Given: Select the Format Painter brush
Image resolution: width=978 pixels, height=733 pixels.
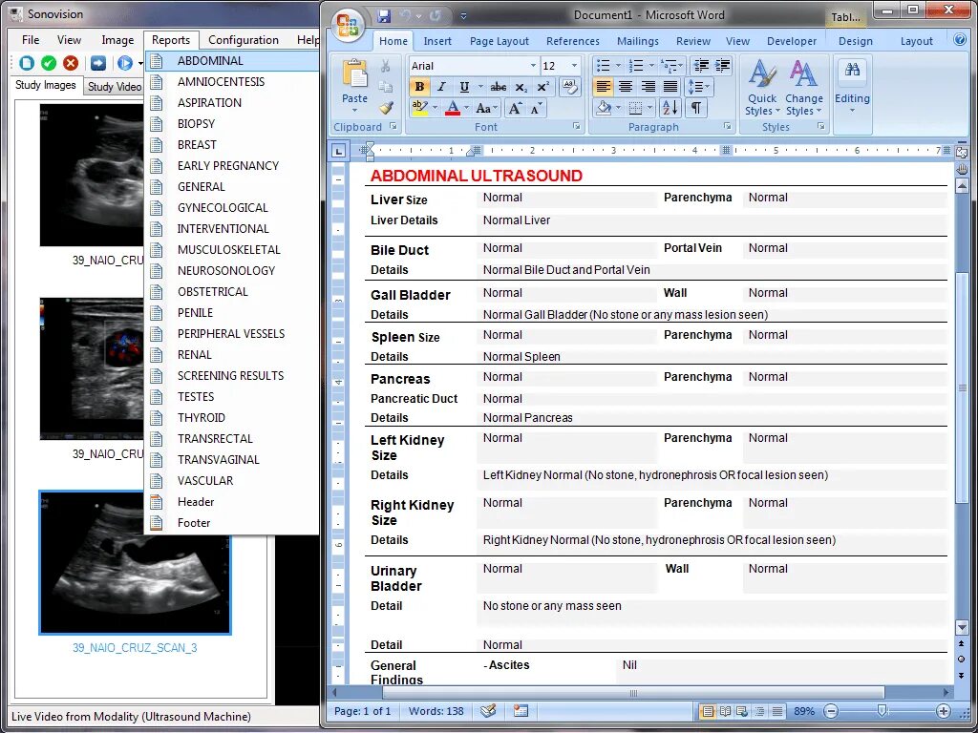Looking at the screenshot, I should pos(386,108).
